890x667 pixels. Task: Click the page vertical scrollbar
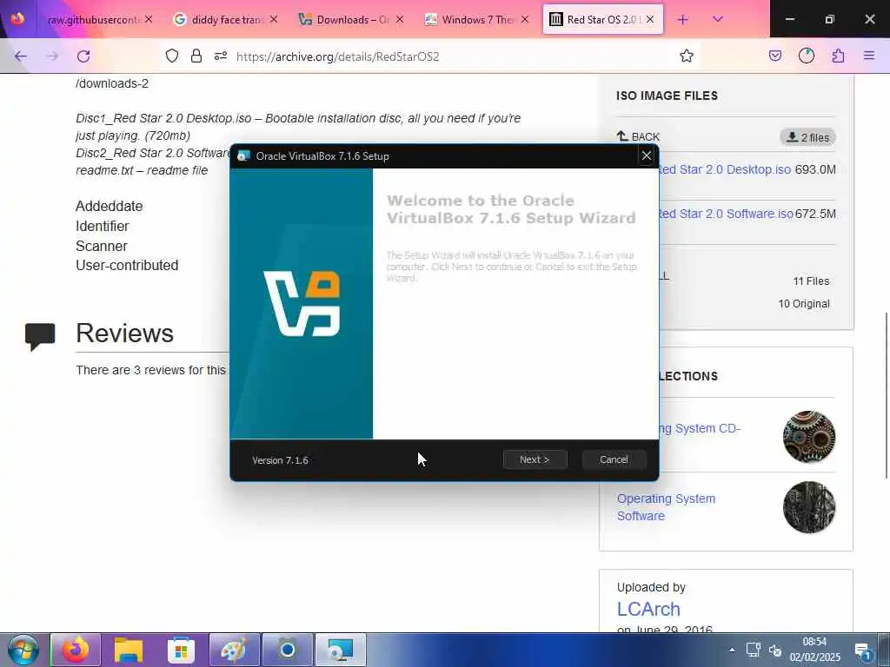(886, 395)
